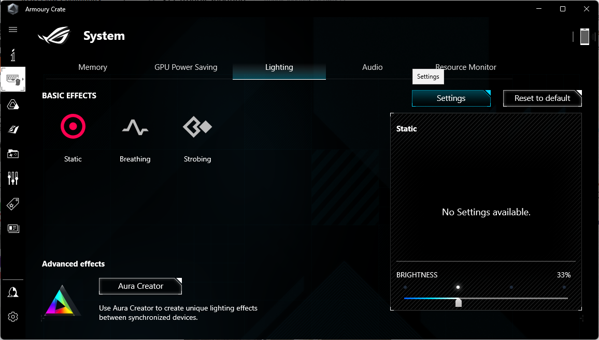Click Reset to default button

pos(543,98)
